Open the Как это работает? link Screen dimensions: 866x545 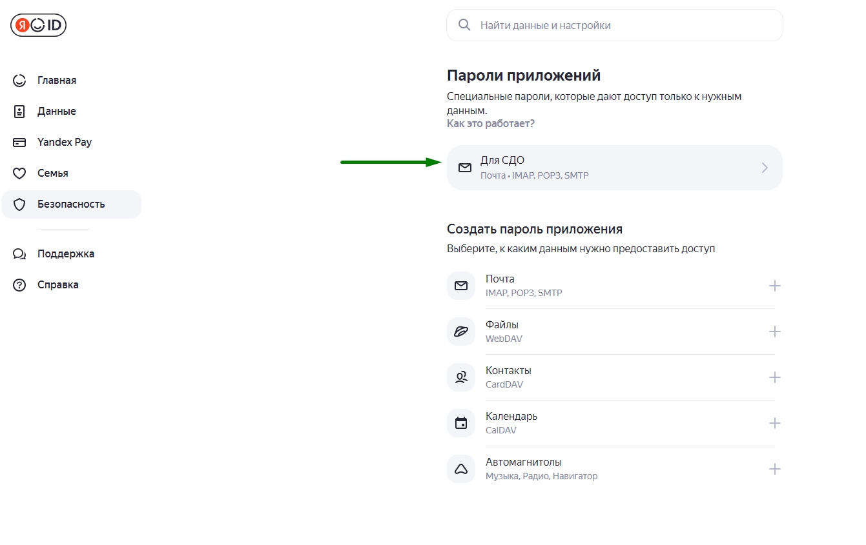491,123
